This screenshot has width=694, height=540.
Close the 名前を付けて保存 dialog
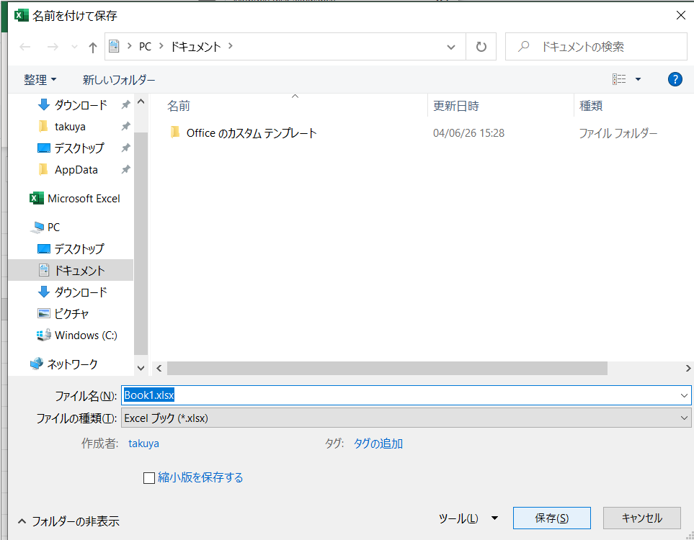[681, 15]
